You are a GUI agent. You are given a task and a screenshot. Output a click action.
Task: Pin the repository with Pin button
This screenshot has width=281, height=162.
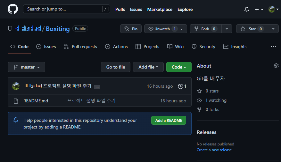pyautogui.click(x=131, y=29)
